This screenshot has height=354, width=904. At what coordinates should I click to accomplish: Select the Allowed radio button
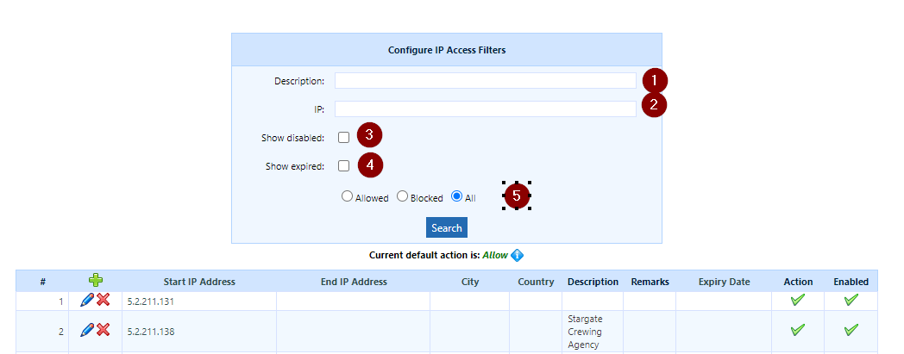[347, 196]
